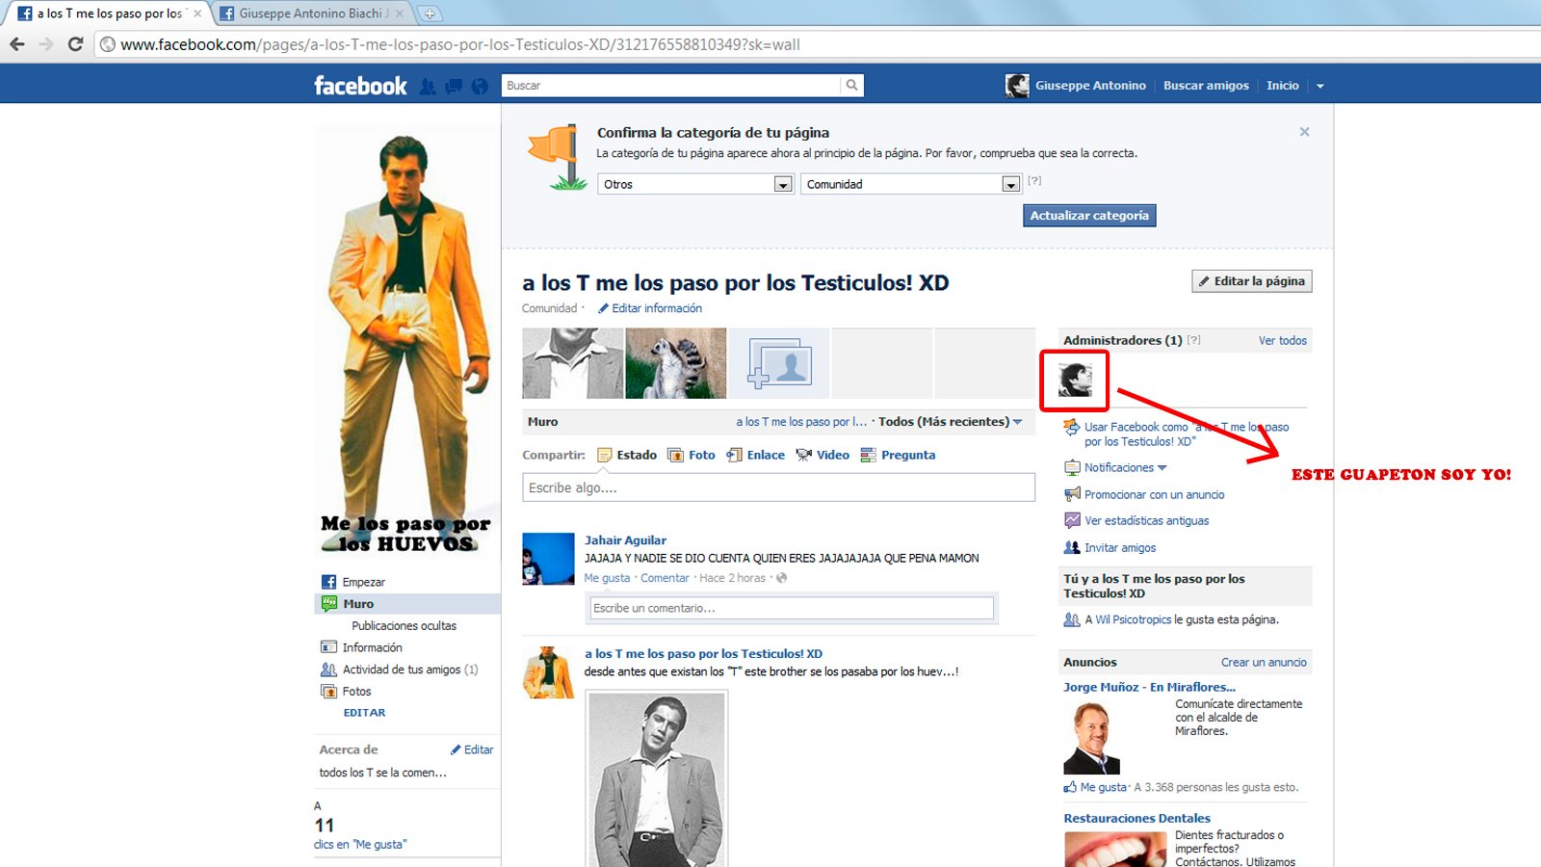Expand the Notificaciones dropdown
The height and width of the screenshot is (867, 1541).
tap(1126, 468)
